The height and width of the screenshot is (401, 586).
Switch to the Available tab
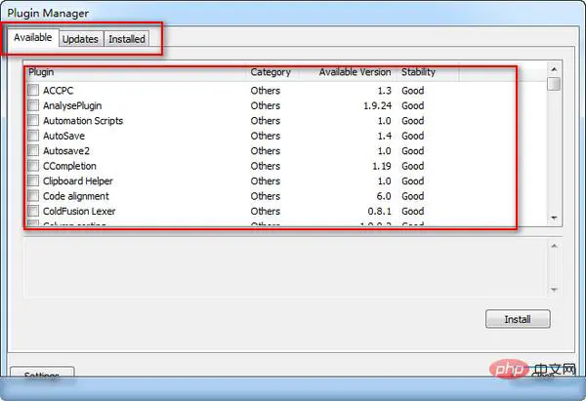tap(33, 38)
